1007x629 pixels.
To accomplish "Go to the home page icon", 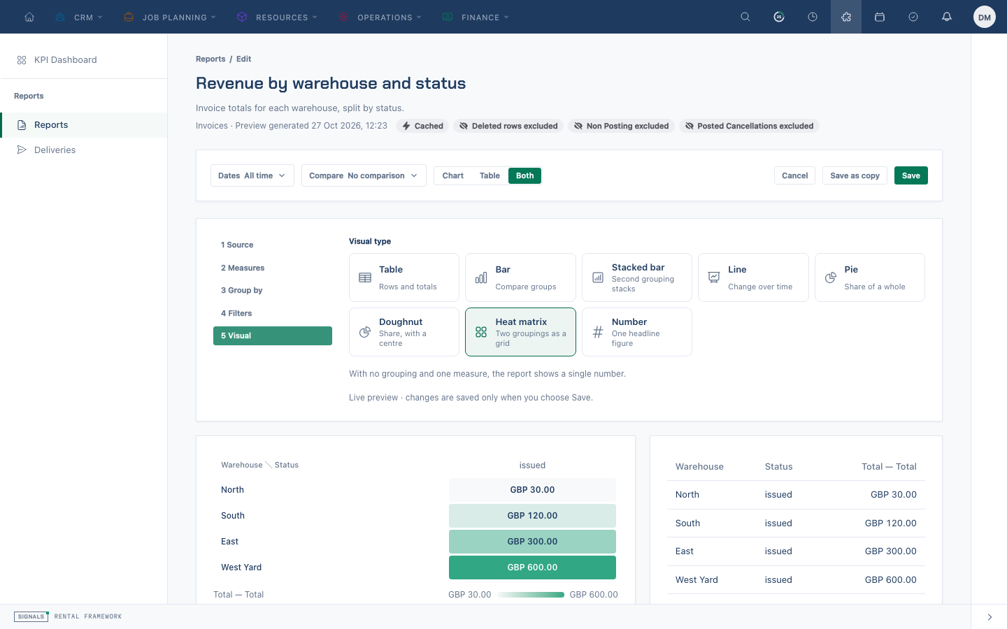I will [x=29, y=17].
